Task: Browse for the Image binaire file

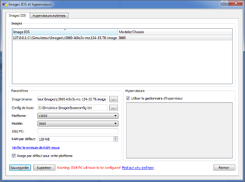Action: (x=114, y=99)
